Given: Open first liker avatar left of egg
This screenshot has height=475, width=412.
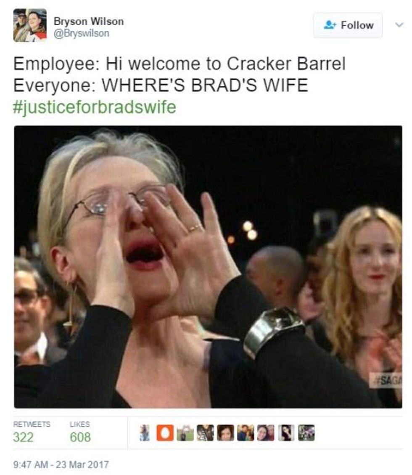Looking at the screenshot, I should tap(145, 433).
